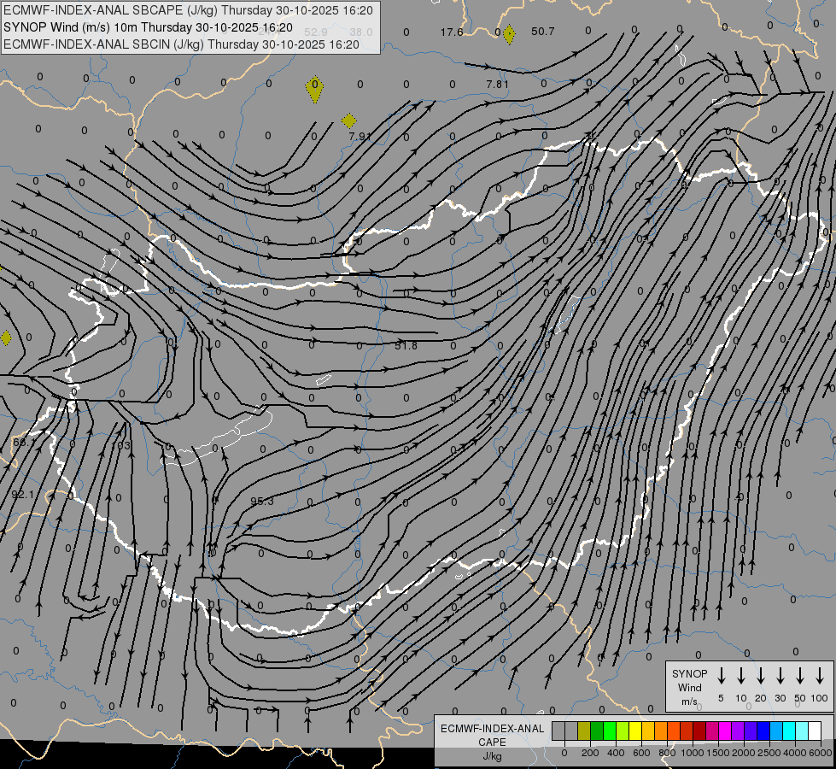Select the pure blue CAPE legend swatch
836x769 pixels.
pos(763,731)
